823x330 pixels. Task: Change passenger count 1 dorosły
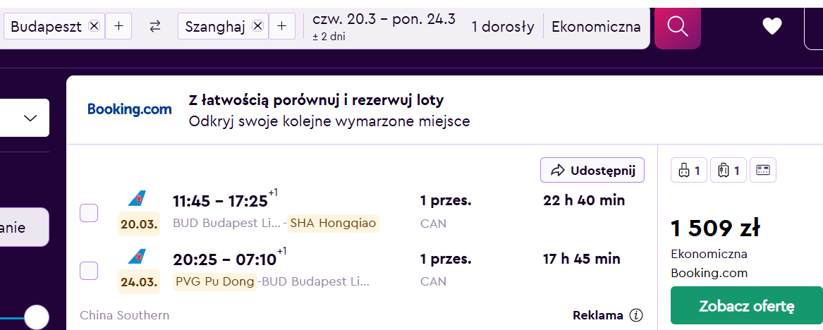coord(503,27)
